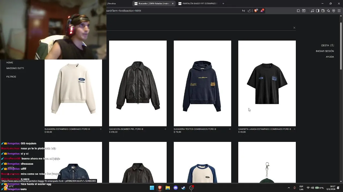This screenshot has height=192, width=343.
Task: Open the AYUDA help link
Action: point(330,57)
